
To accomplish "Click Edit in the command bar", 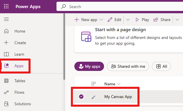I will point(114,20).
